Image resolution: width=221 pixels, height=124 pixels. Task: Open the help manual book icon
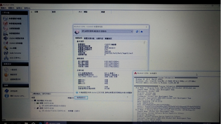6,91
